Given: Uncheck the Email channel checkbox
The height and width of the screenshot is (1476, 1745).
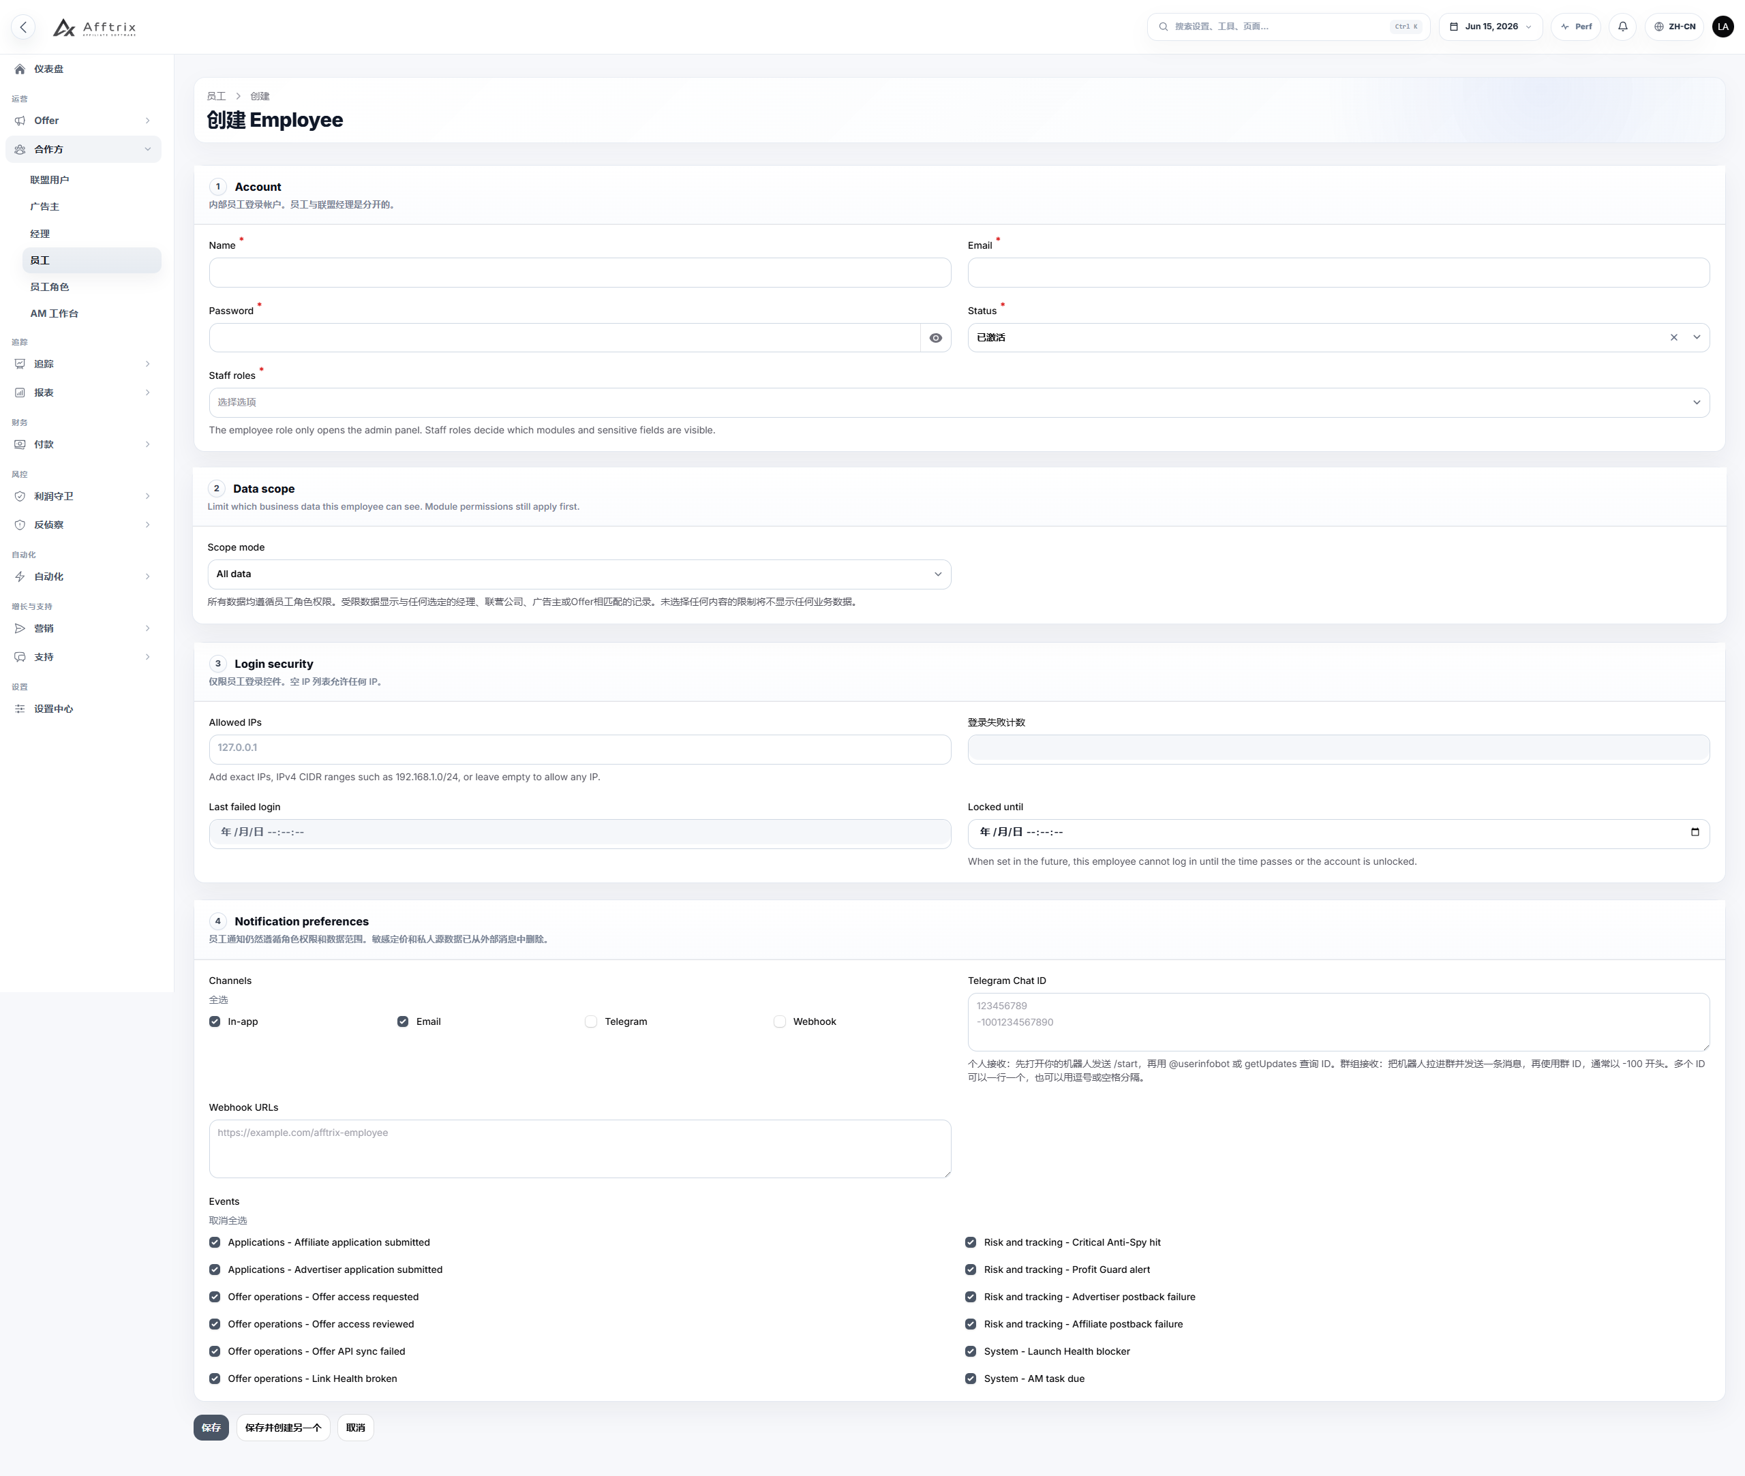Looking at the screenshot, I should click(403, 1021).
